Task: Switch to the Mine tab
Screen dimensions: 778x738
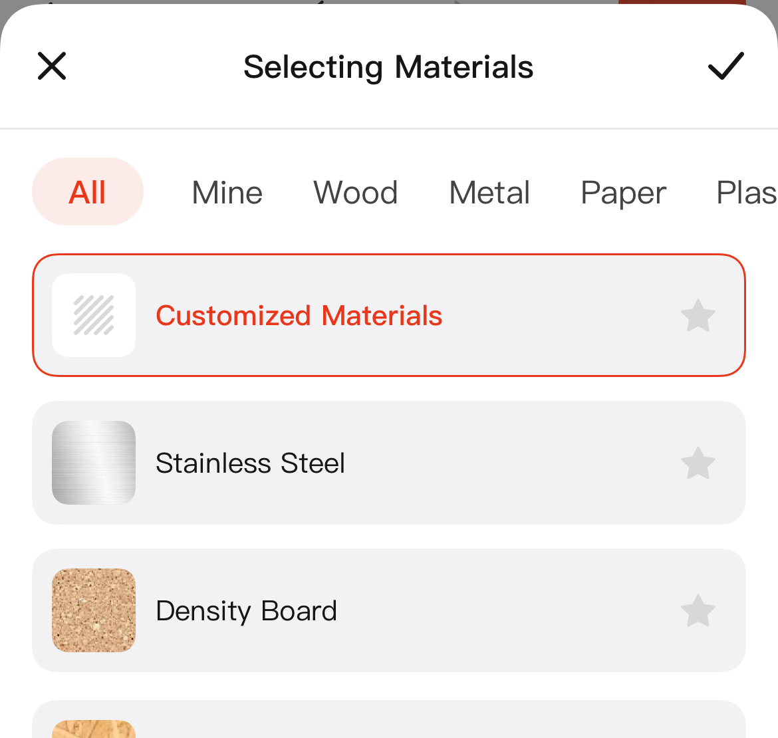Action: [227, 193]
